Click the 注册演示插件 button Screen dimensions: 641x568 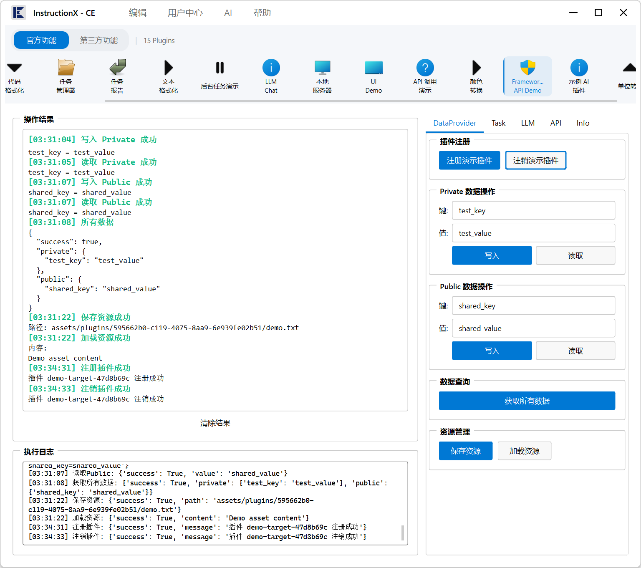pos(469,160)
